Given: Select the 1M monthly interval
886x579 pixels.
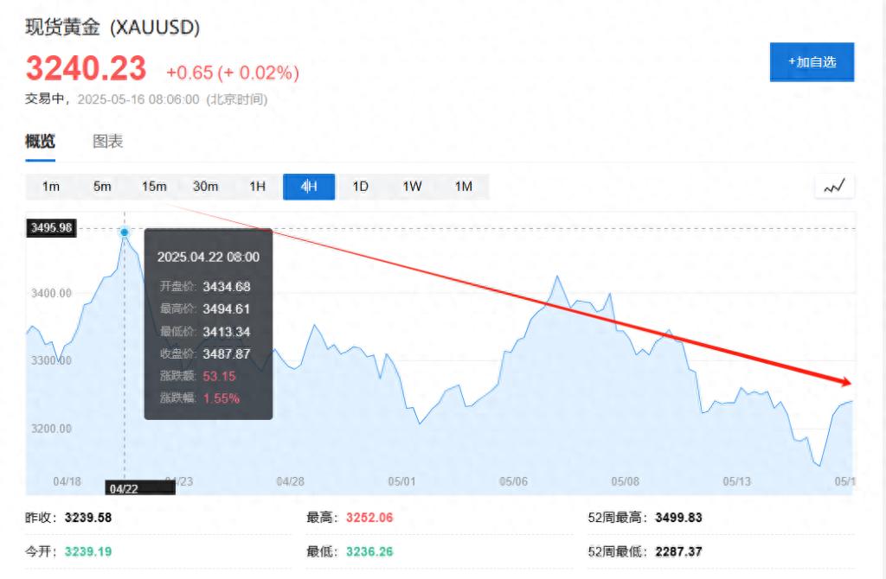Looking at the screenshot, I should pyautogui.click(x=464, y=186).
